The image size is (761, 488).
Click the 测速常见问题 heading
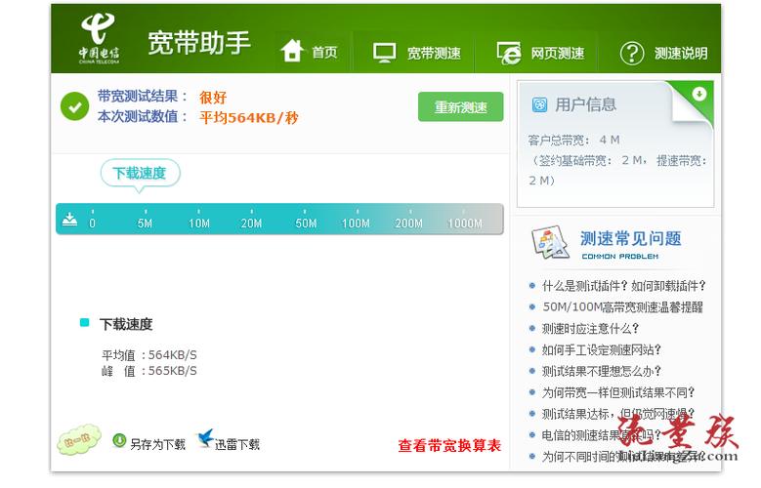point(630,239)
